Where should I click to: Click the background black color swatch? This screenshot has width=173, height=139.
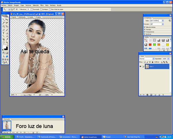(x=7, y=49)
